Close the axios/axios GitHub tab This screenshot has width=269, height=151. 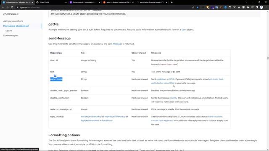(x=166, y=3)
